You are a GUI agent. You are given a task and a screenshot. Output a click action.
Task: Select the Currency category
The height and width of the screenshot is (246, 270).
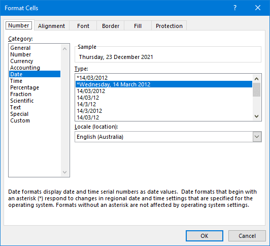[22, 61]
